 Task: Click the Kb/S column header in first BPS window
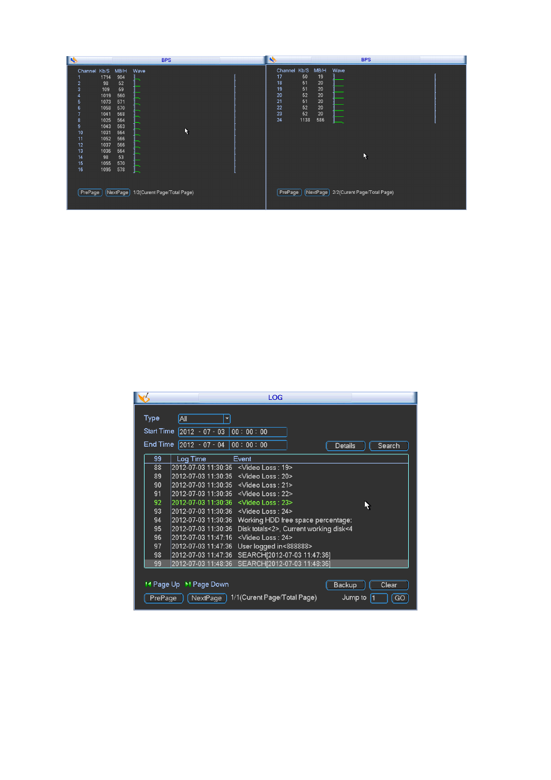coord(105,71)
